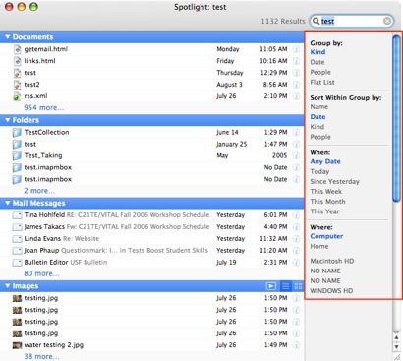This screenshot has width=403, height=361.
Task: Click the scrollbar up arrow
Action: 396,337
